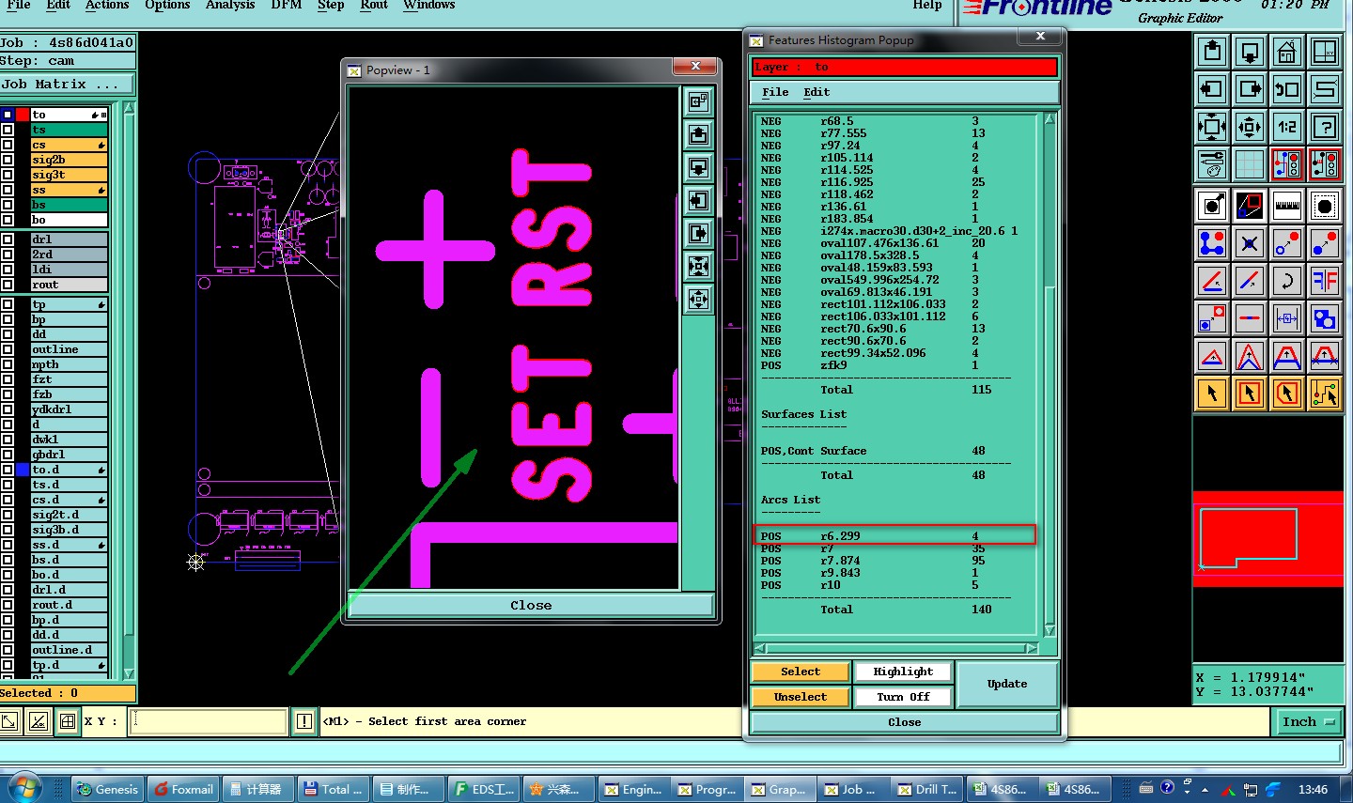Image resolution: width=1353 pixels, height=803 pixels.
Task: Click Close button in Popview window
Action: pyautogui.click(x=531, y=606)
